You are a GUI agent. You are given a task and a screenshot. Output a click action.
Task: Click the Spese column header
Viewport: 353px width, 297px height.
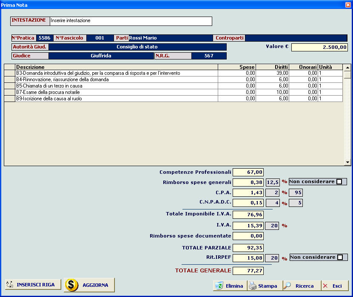(x=237, y=67)
